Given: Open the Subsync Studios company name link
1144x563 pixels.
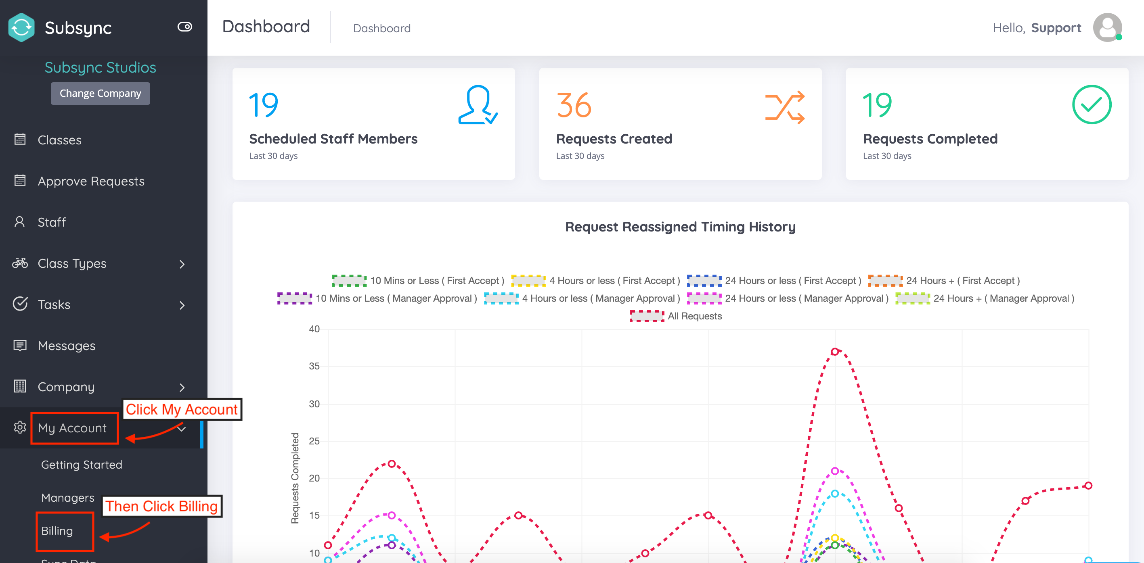Looking at the screenshot, I should point(101,67).
